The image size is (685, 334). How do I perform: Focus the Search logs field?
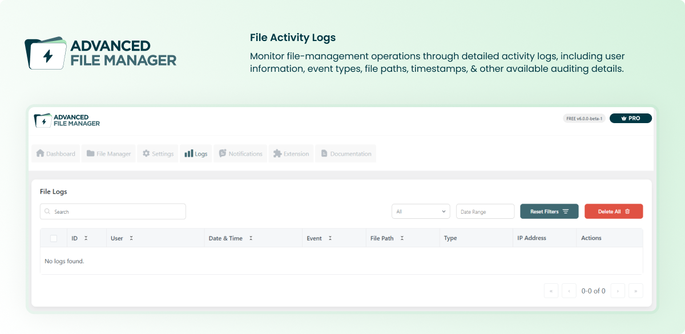coord(113,211)
